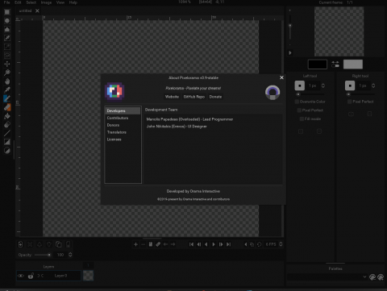387x291 pixels.
Task: Jump to the last frame
Action: (x=228, y=244)
